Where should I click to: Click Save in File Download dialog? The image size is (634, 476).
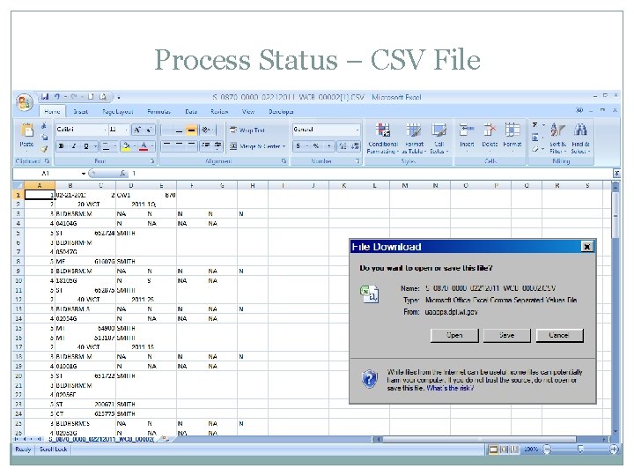[x=506, y=335]
